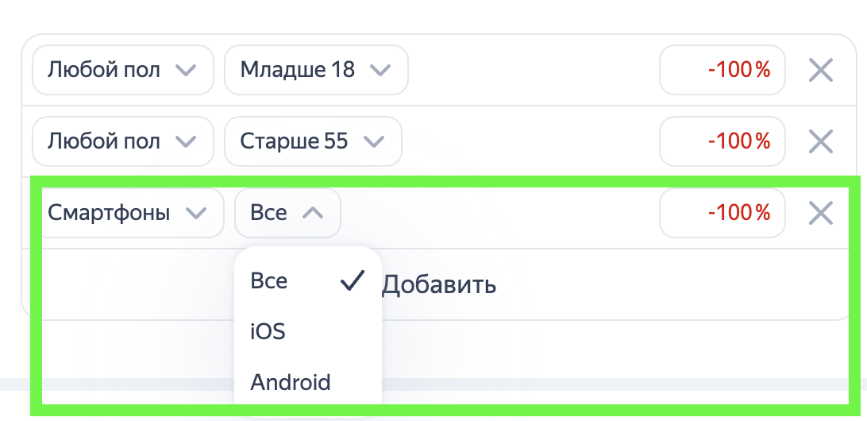Click the down chevron next to Смартфоны
Image resolution: width=867 pixels, height=421 pixels.
pyautogui.click(x=195, y=213)
